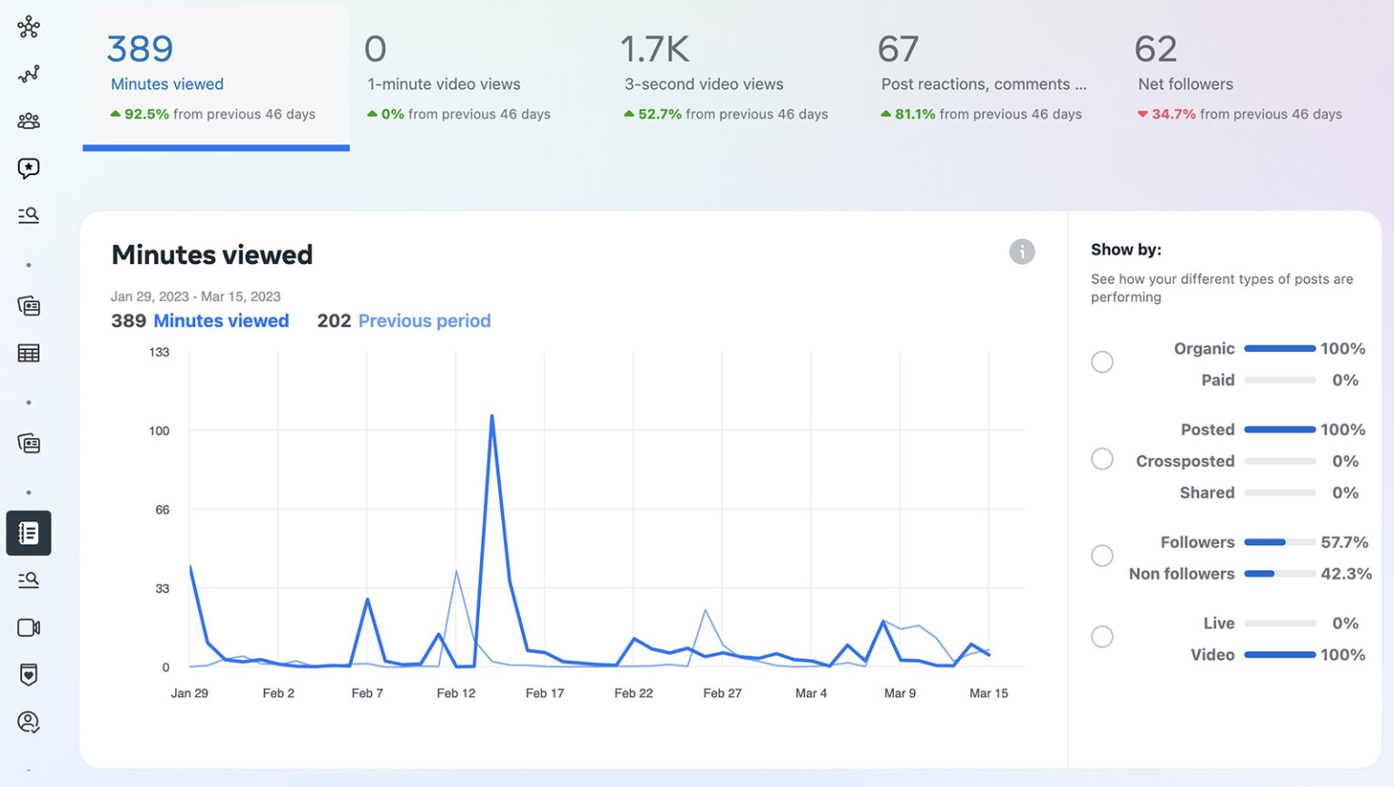
Task: Select the Content cards icon in the sidebar
Action: pyautogui.click(x=28, y=306)
